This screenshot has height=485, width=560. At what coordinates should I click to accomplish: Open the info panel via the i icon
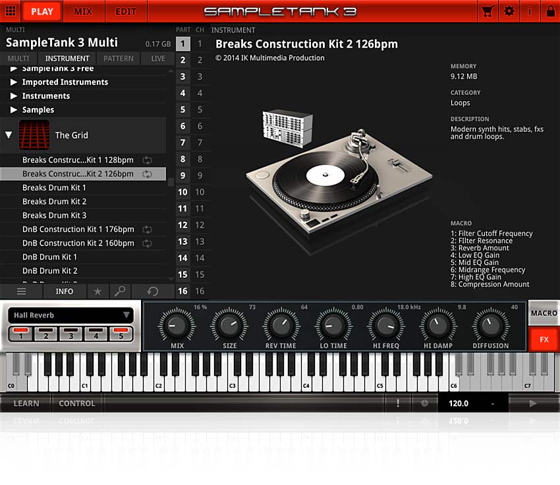click(529, 11)
